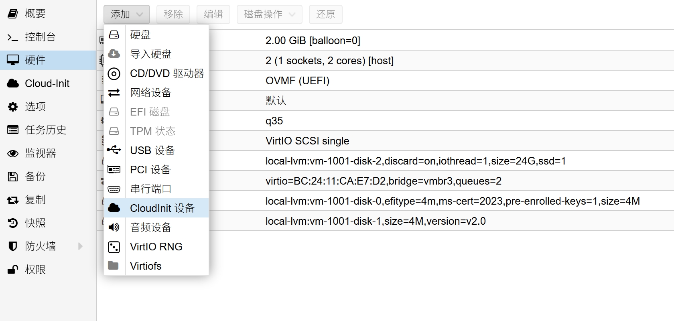Go to the 快照 snapshots section
The height and width of the screenshot is (321, 674).
point(35,223)
